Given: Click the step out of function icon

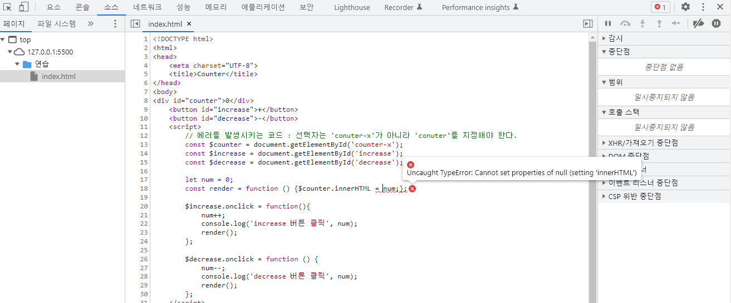Looking at the screenshot, I should coord(659,23).
